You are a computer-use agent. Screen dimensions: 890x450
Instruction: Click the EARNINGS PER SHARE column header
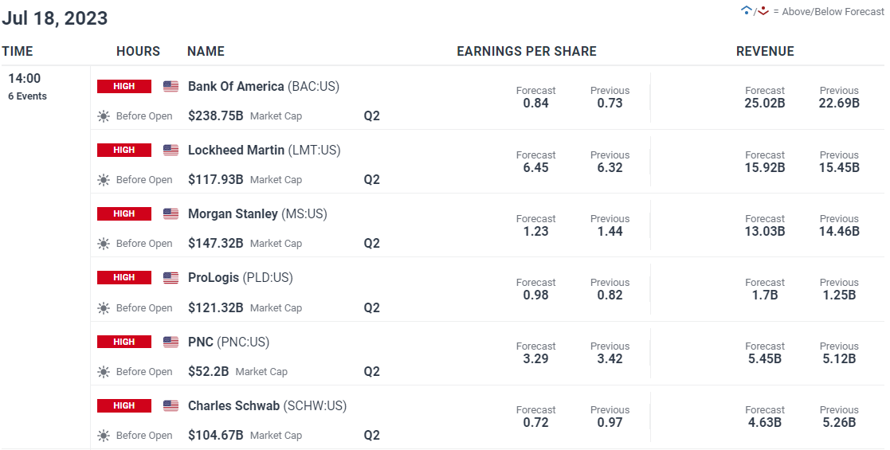coord(527,51)
